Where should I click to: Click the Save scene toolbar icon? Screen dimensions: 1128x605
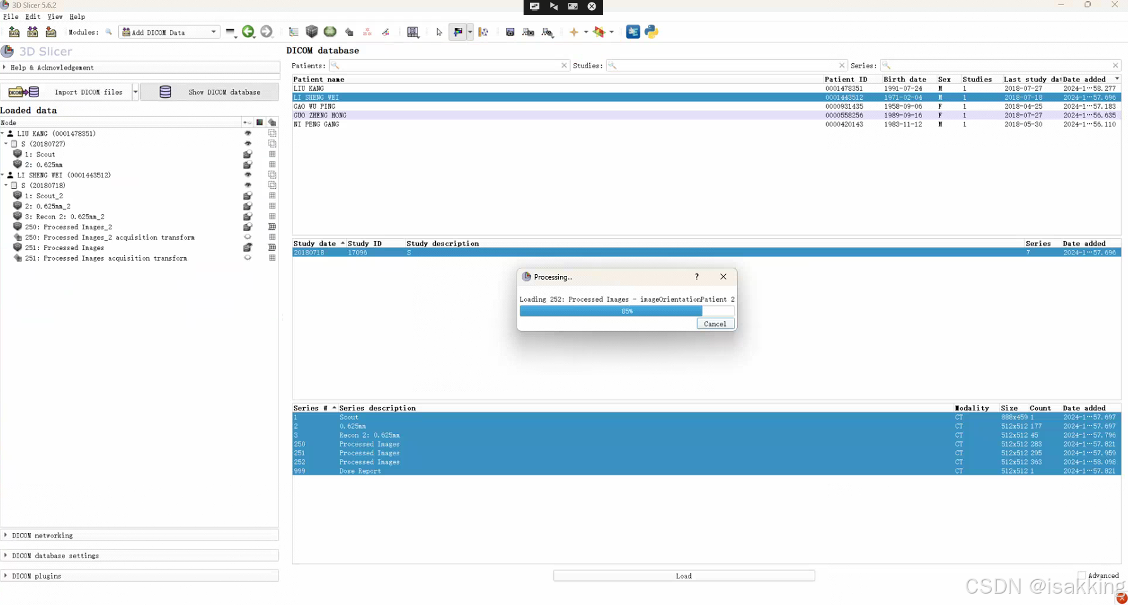(x=51, y=32)
